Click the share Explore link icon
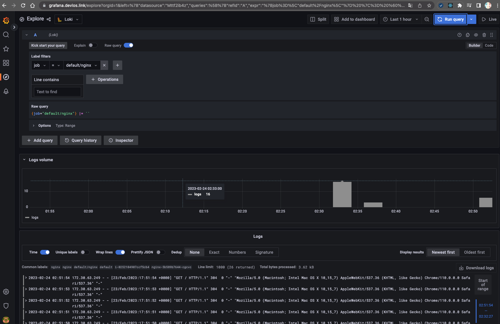Screen dimensions: 500x324 49,19
